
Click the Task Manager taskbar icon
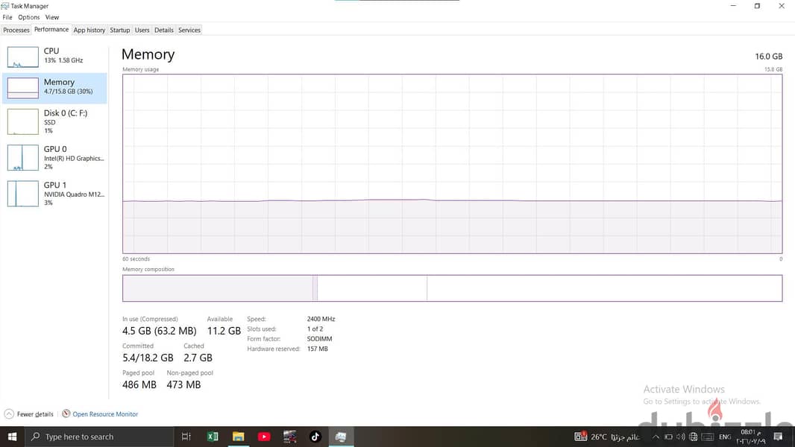coord(341,437)
